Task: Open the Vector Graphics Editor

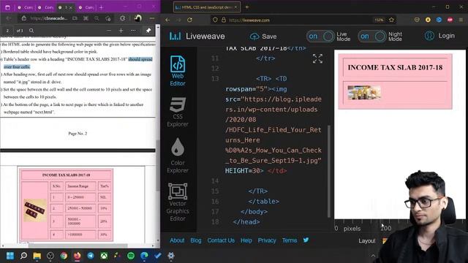Action: (x=178, y=202)
